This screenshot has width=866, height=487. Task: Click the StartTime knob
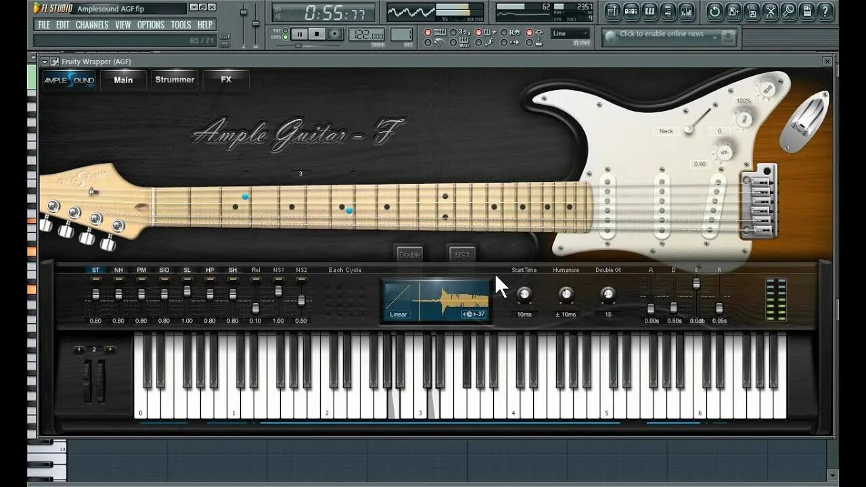click(524, 294)
